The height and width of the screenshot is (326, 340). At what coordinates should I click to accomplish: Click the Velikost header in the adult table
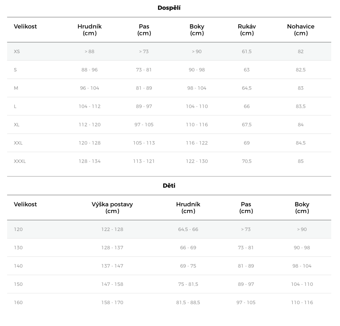tap(25, 27)
